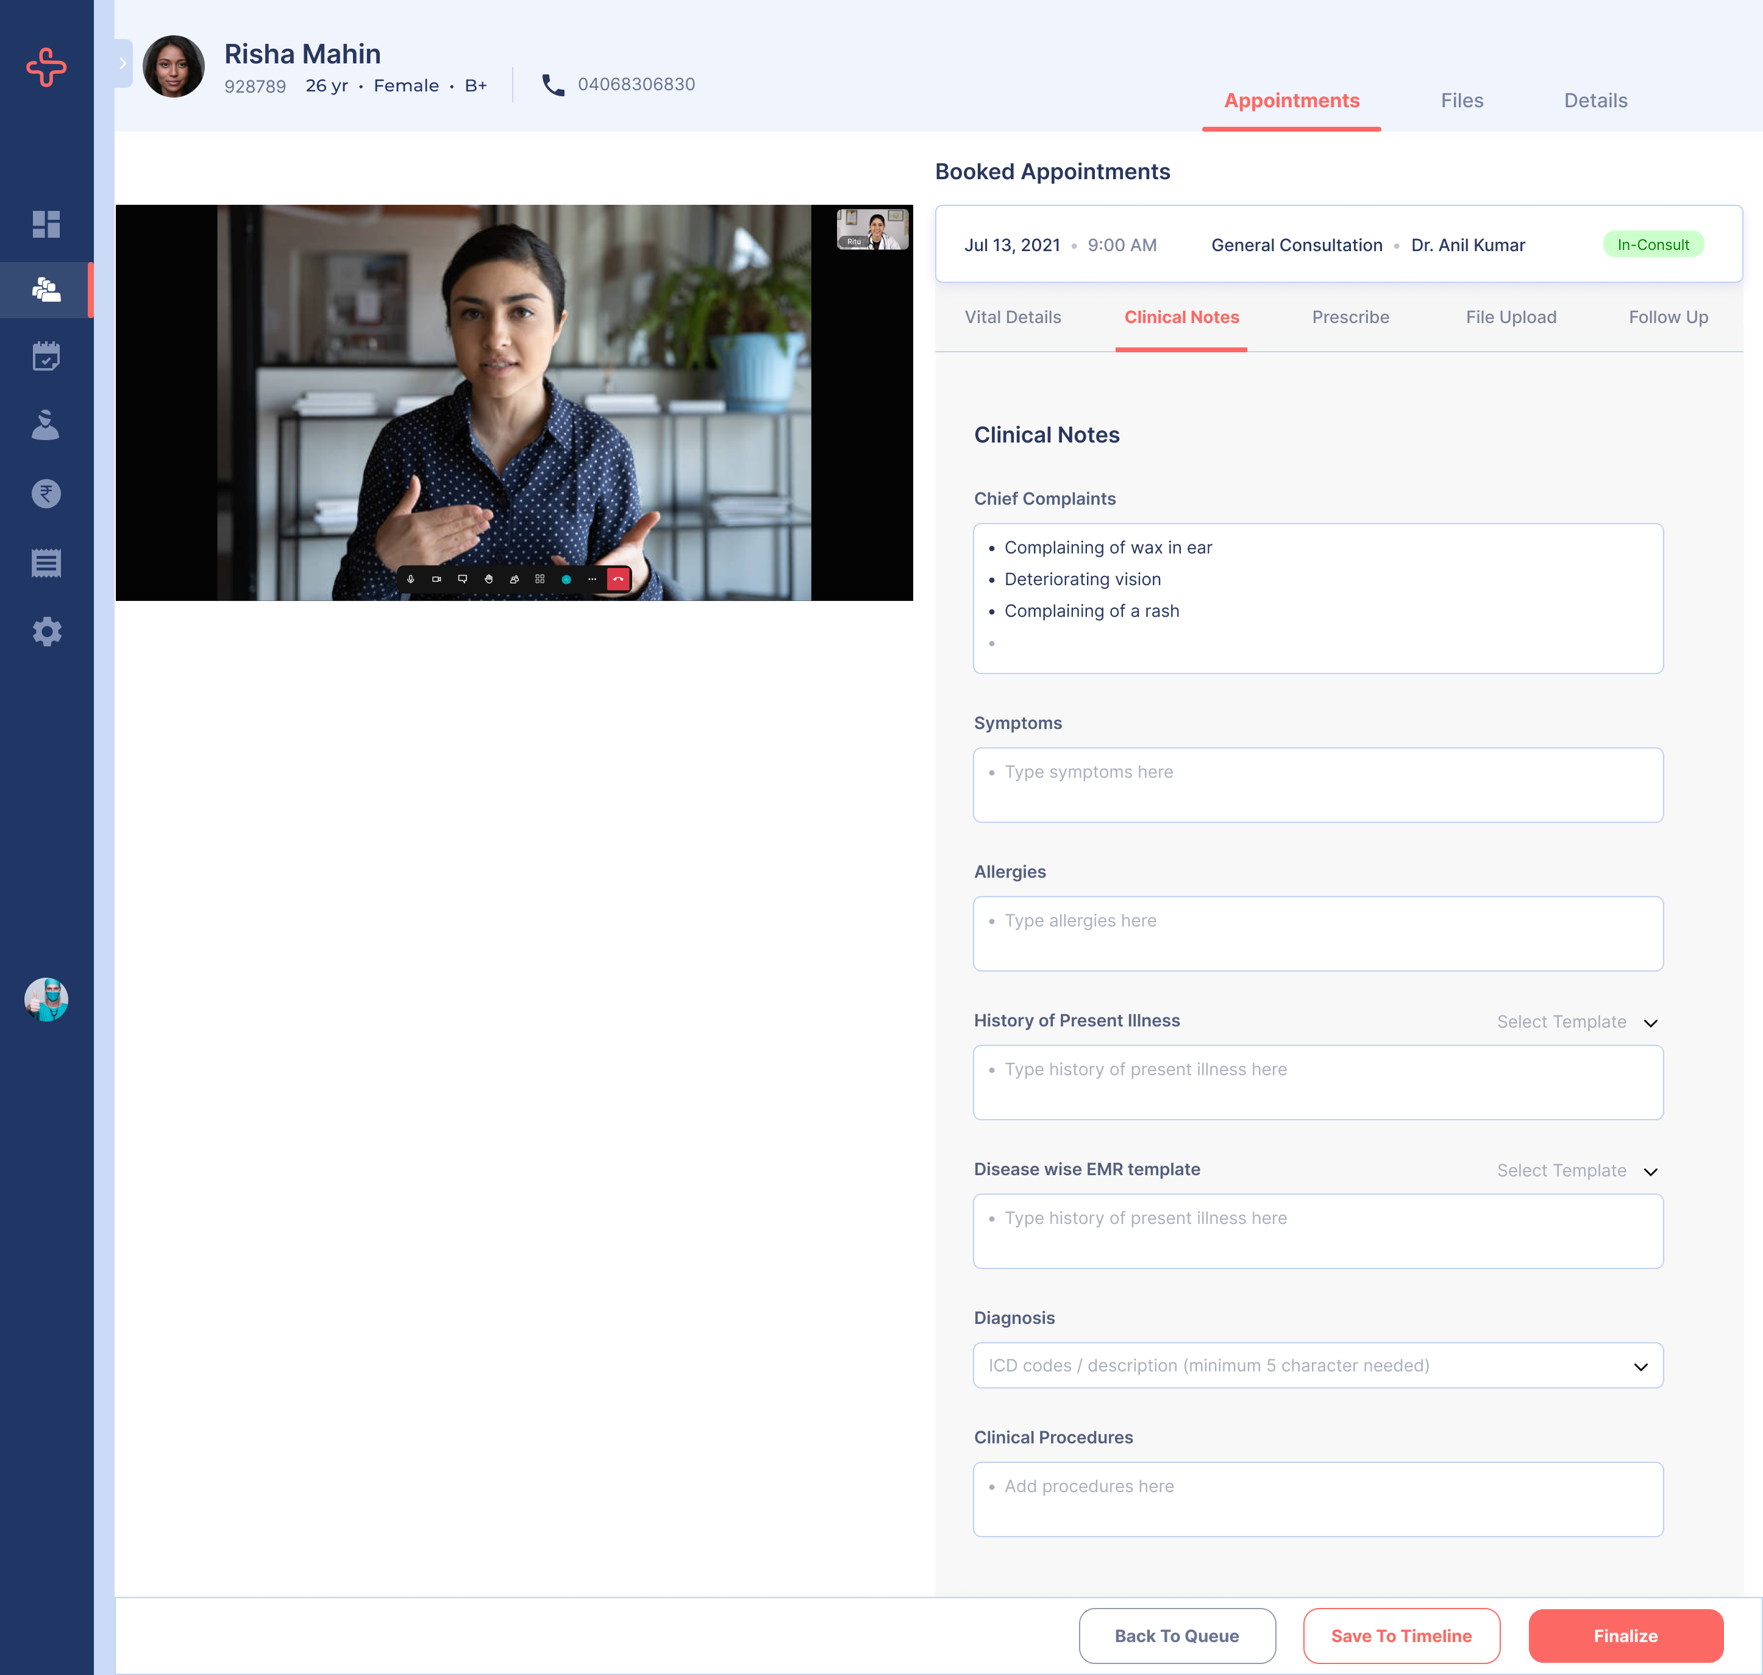Open Select Template for Disease wise EMR
Viewport: 1763px width, 1675px height.
click(1577, 1170)
